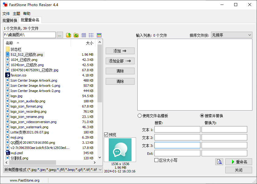
Task: Uncheck the 预览 preview checkbox
Action: pyautogui.click(x=106, y=135)
